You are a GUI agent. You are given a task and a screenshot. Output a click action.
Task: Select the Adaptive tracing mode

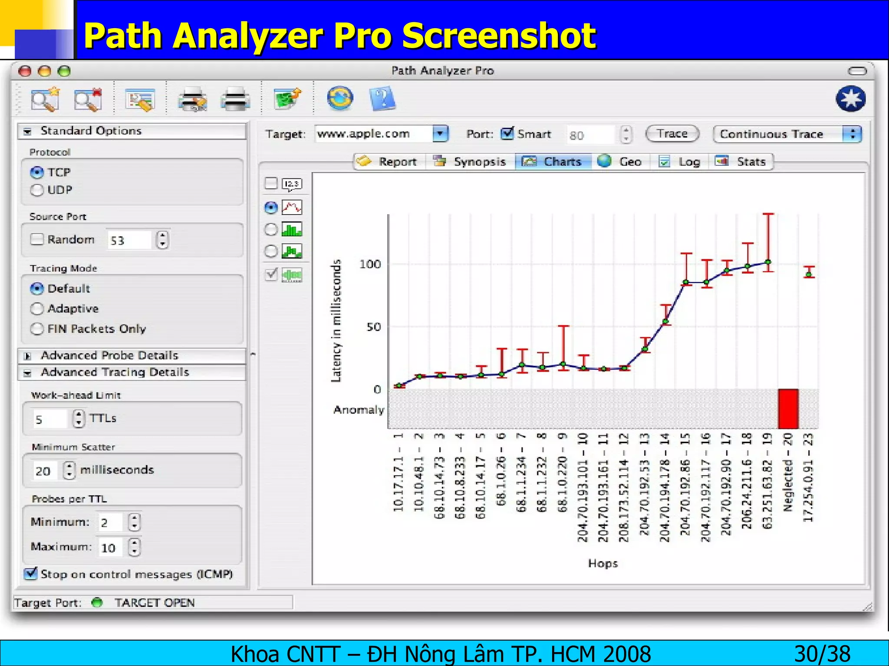(x=37, y=309)
